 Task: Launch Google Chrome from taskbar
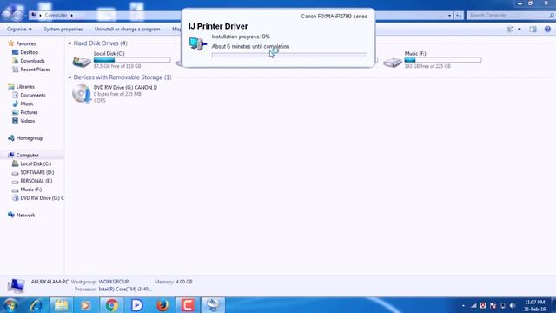pos(112,305)
